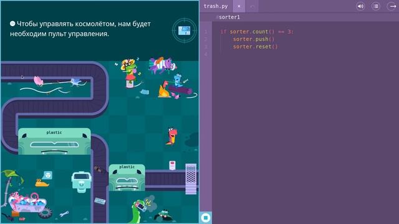Click the crocodile with flower hat
This screenshot has height=224, width=399.
130,72
